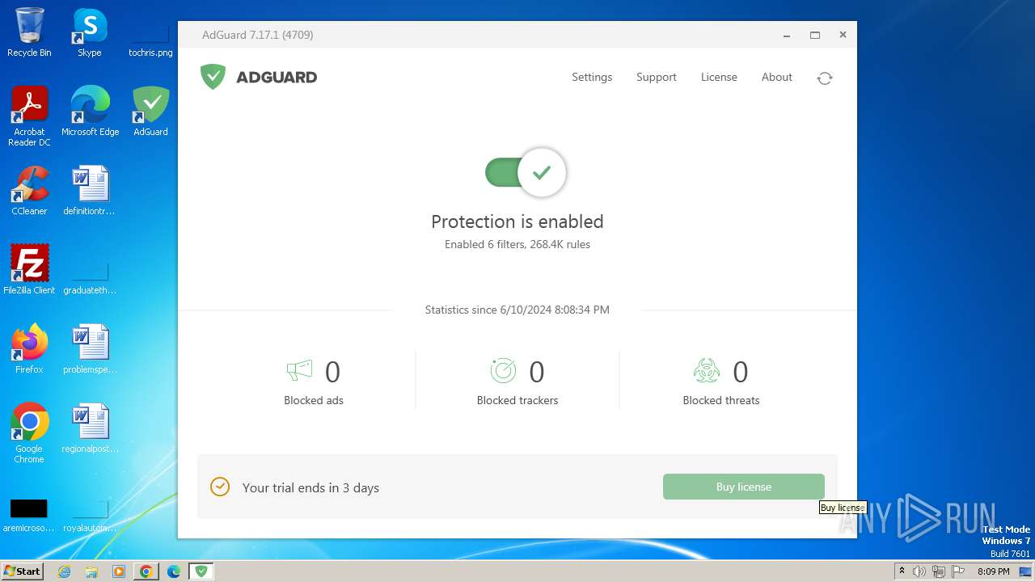Open FileZilla Client desktop shortcut
Image resolution: width=1035 pixels, height=582 pixels.
click(29, 270)
